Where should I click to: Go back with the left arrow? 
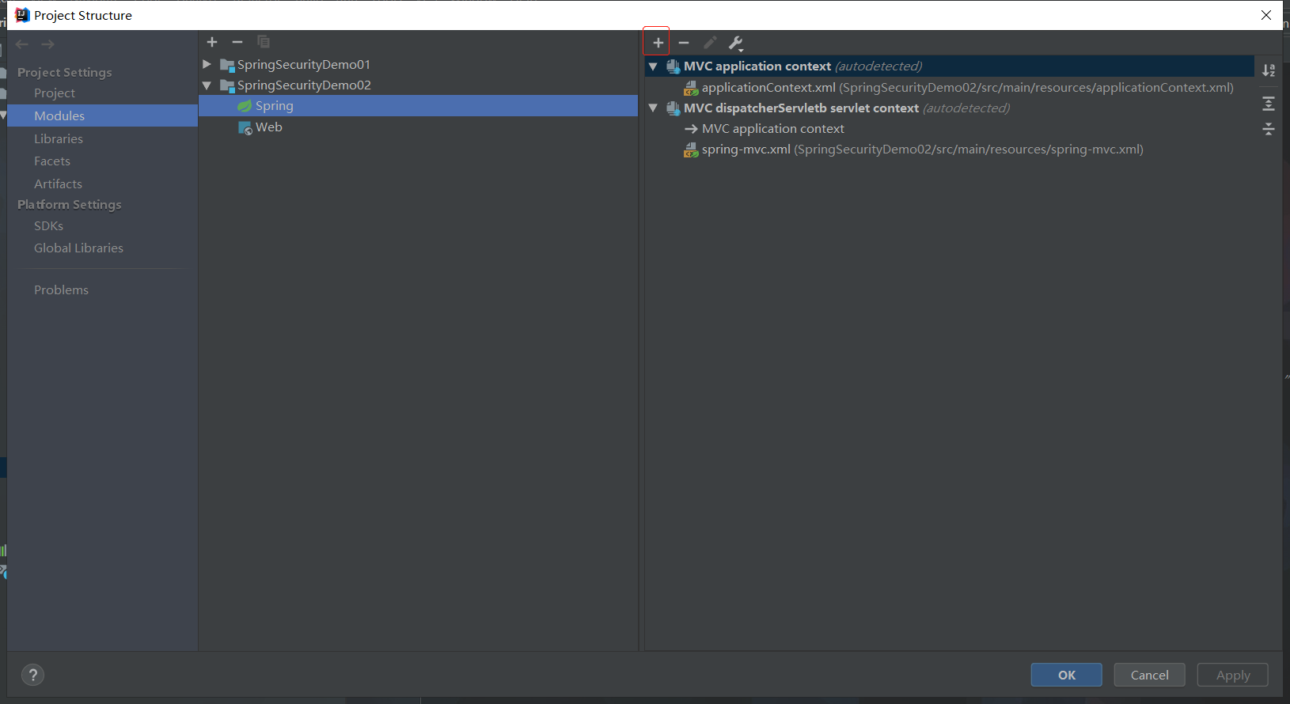pos(22,44)
